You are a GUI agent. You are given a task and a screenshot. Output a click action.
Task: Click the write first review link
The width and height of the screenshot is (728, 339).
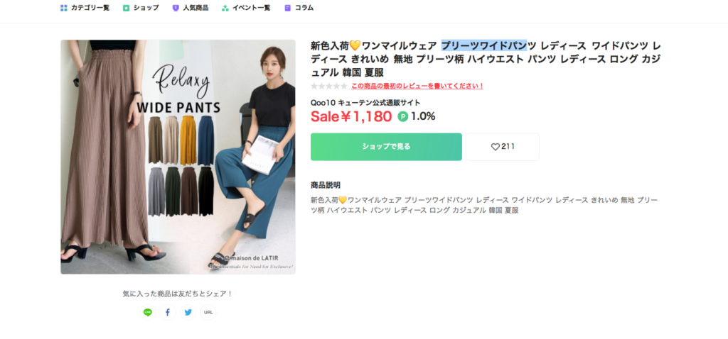click(417, 86)
